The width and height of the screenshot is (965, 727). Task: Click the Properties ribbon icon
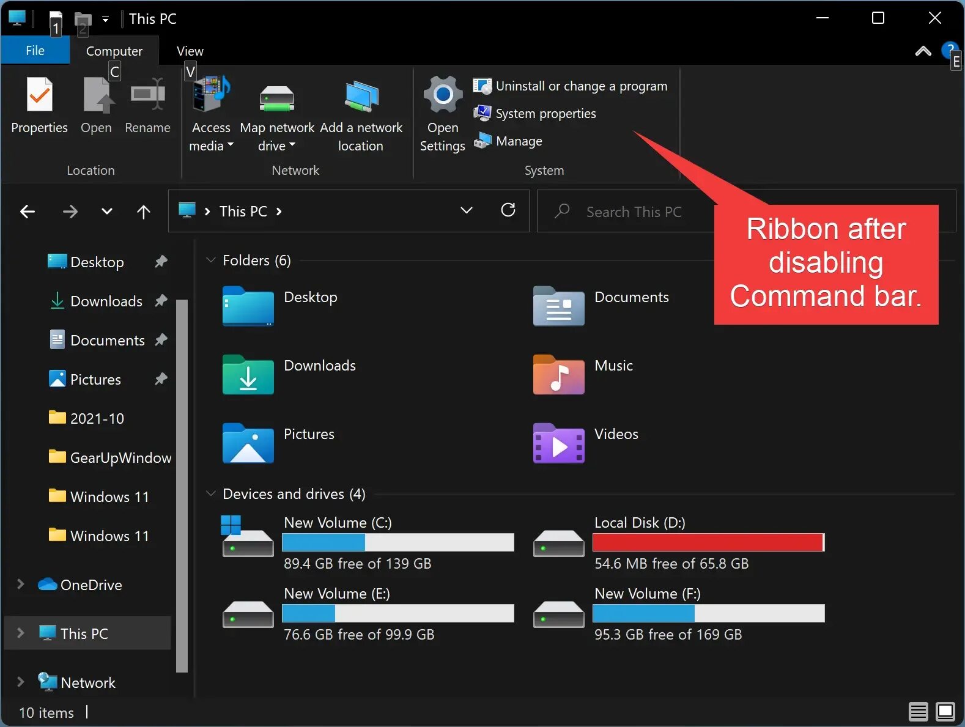[x=40, y=95]
